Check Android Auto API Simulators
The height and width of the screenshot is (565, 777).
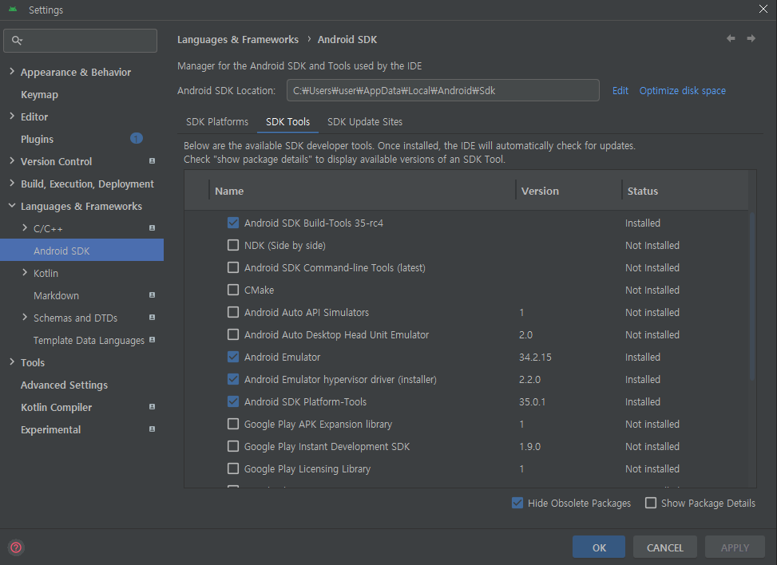click(x=233, y=312)
